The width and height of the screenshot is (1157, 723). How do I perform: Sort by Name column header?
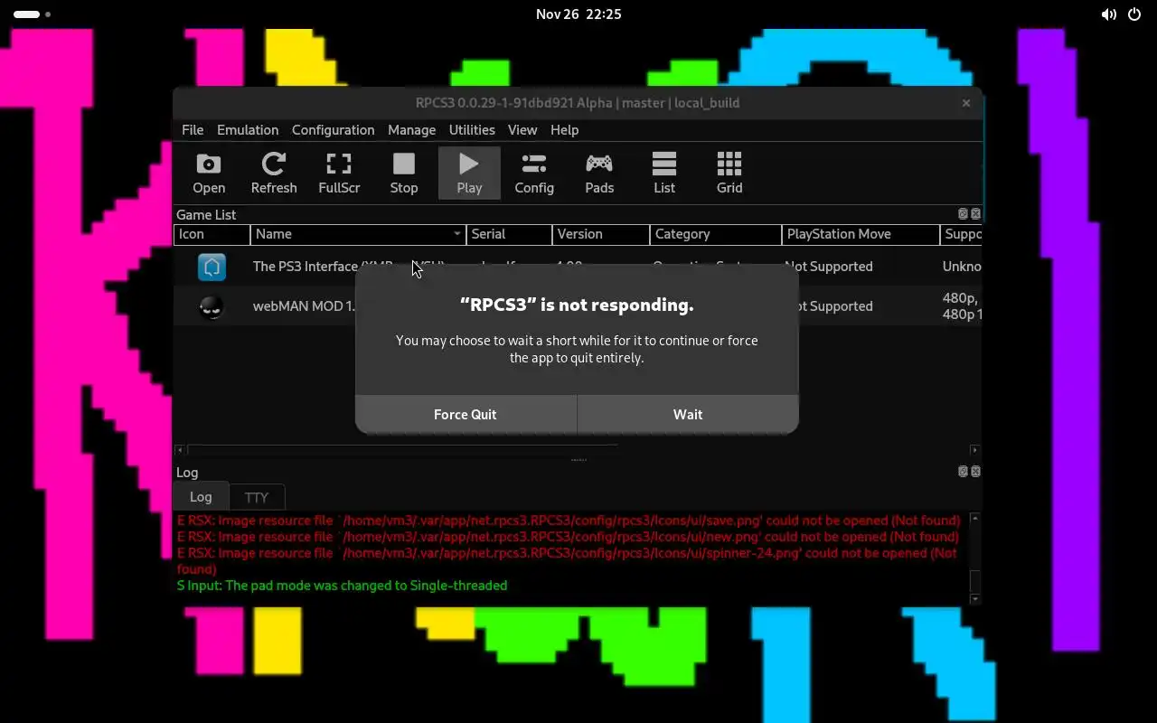[358, 234]
